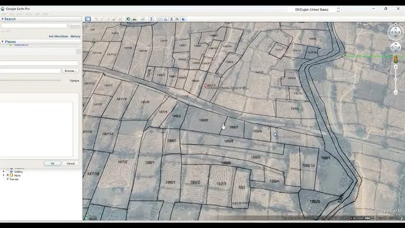Open the Tools menu
The height and width of the screenshot is (228, 405).
click(29, 14)
